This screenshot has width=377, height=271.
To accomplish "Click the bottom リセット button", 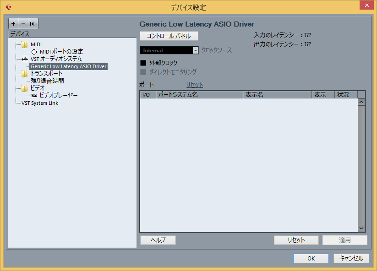I will pyautogui.click(x=296, y=240).
